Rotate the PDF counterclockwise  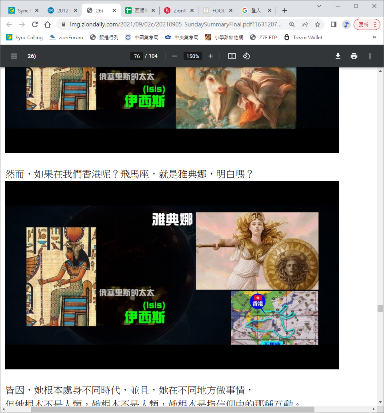246,56
